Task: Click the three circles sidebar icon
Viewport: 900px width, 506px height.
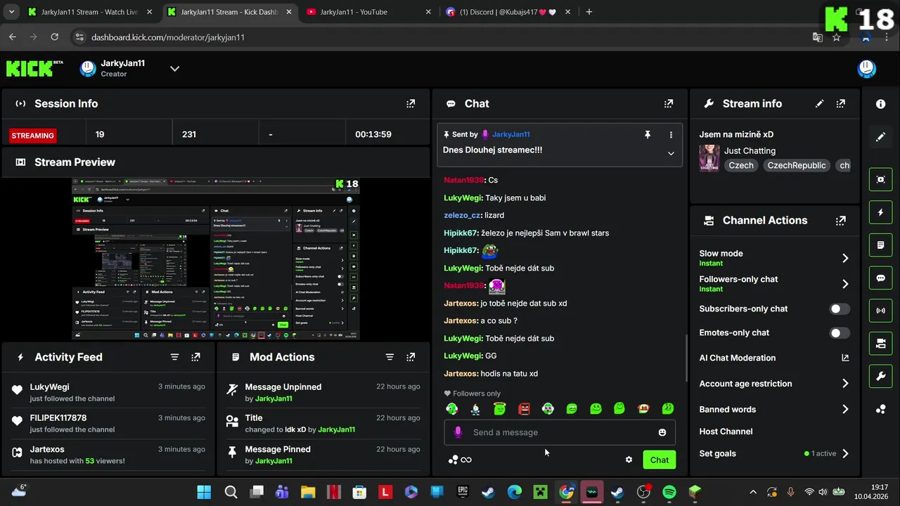Action: 880,409
